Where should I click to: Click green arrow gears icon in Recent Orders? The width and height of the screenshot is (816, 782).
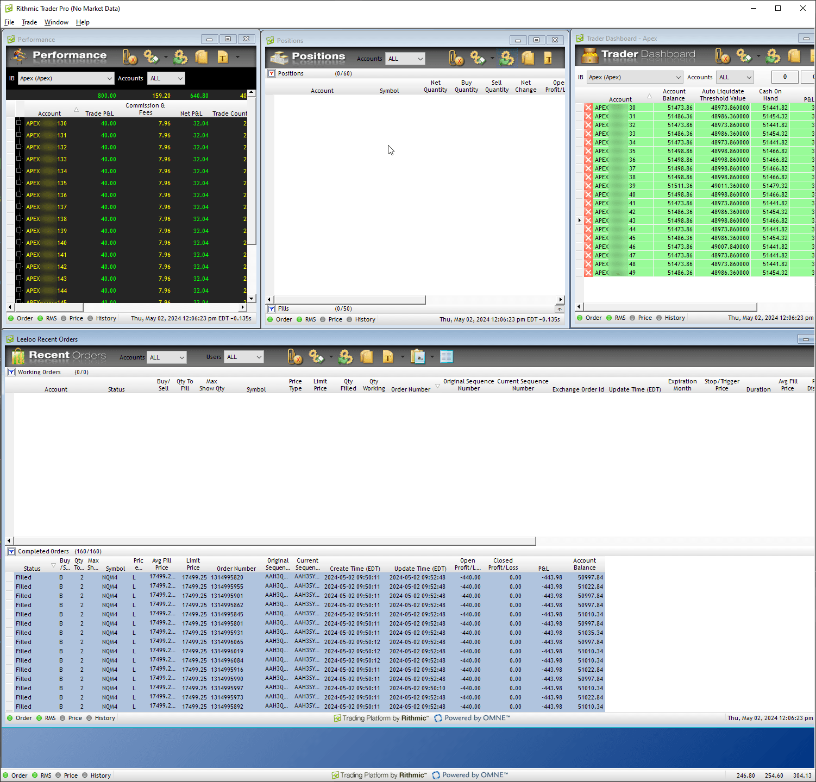pos(346,357)
